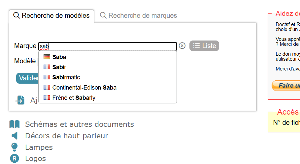Click the registered-mark icon for Logos

pos(15,158)
